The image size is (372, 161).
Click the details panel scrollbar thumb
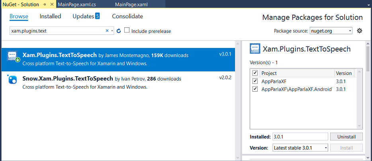[x=368, y=59]
